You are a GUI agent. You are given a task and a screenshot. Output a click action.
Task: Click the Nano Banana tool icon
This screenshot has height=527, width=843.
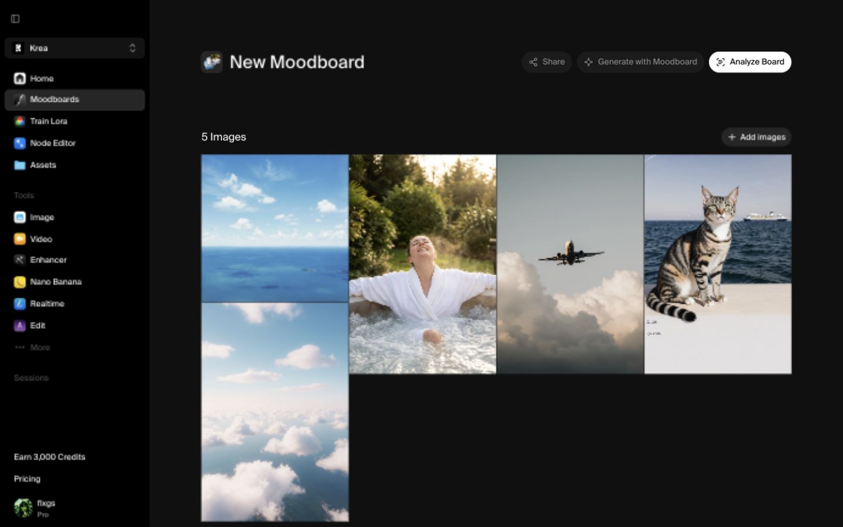point(19,282)
